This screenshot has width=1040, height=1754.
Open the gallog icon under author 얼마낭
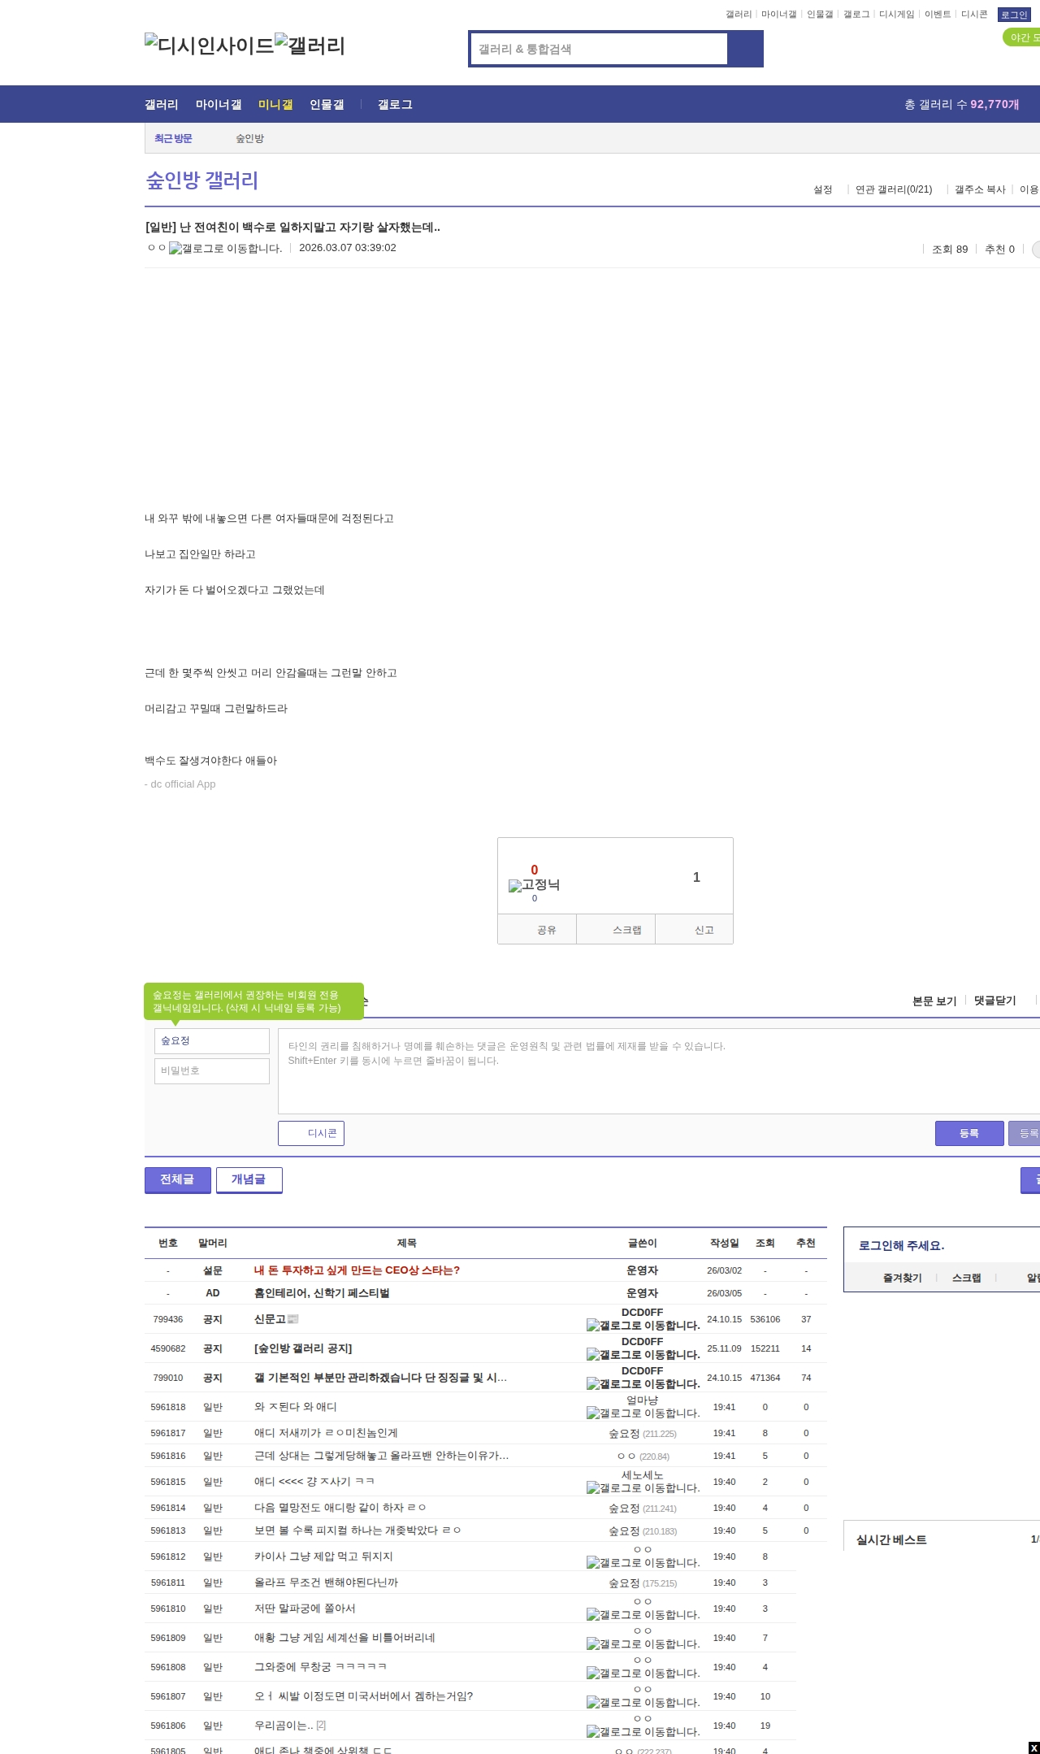tap(643, 1413)
